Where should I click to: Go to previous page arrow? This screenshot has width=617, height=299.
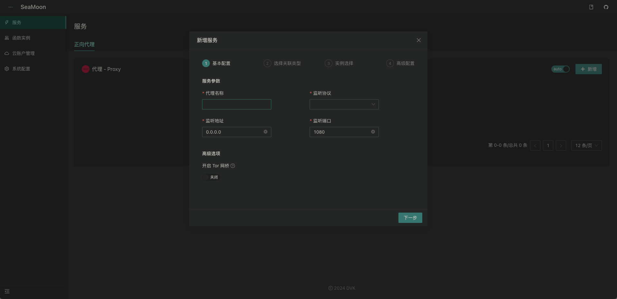535,145
